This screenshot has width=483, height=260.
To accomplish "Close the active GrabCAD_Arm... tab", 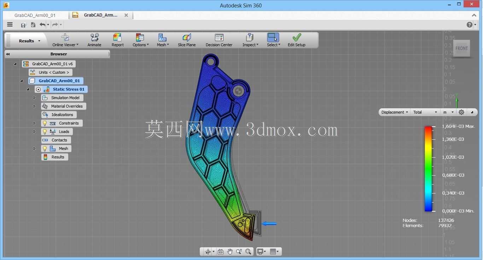I will tap(126, 15).
